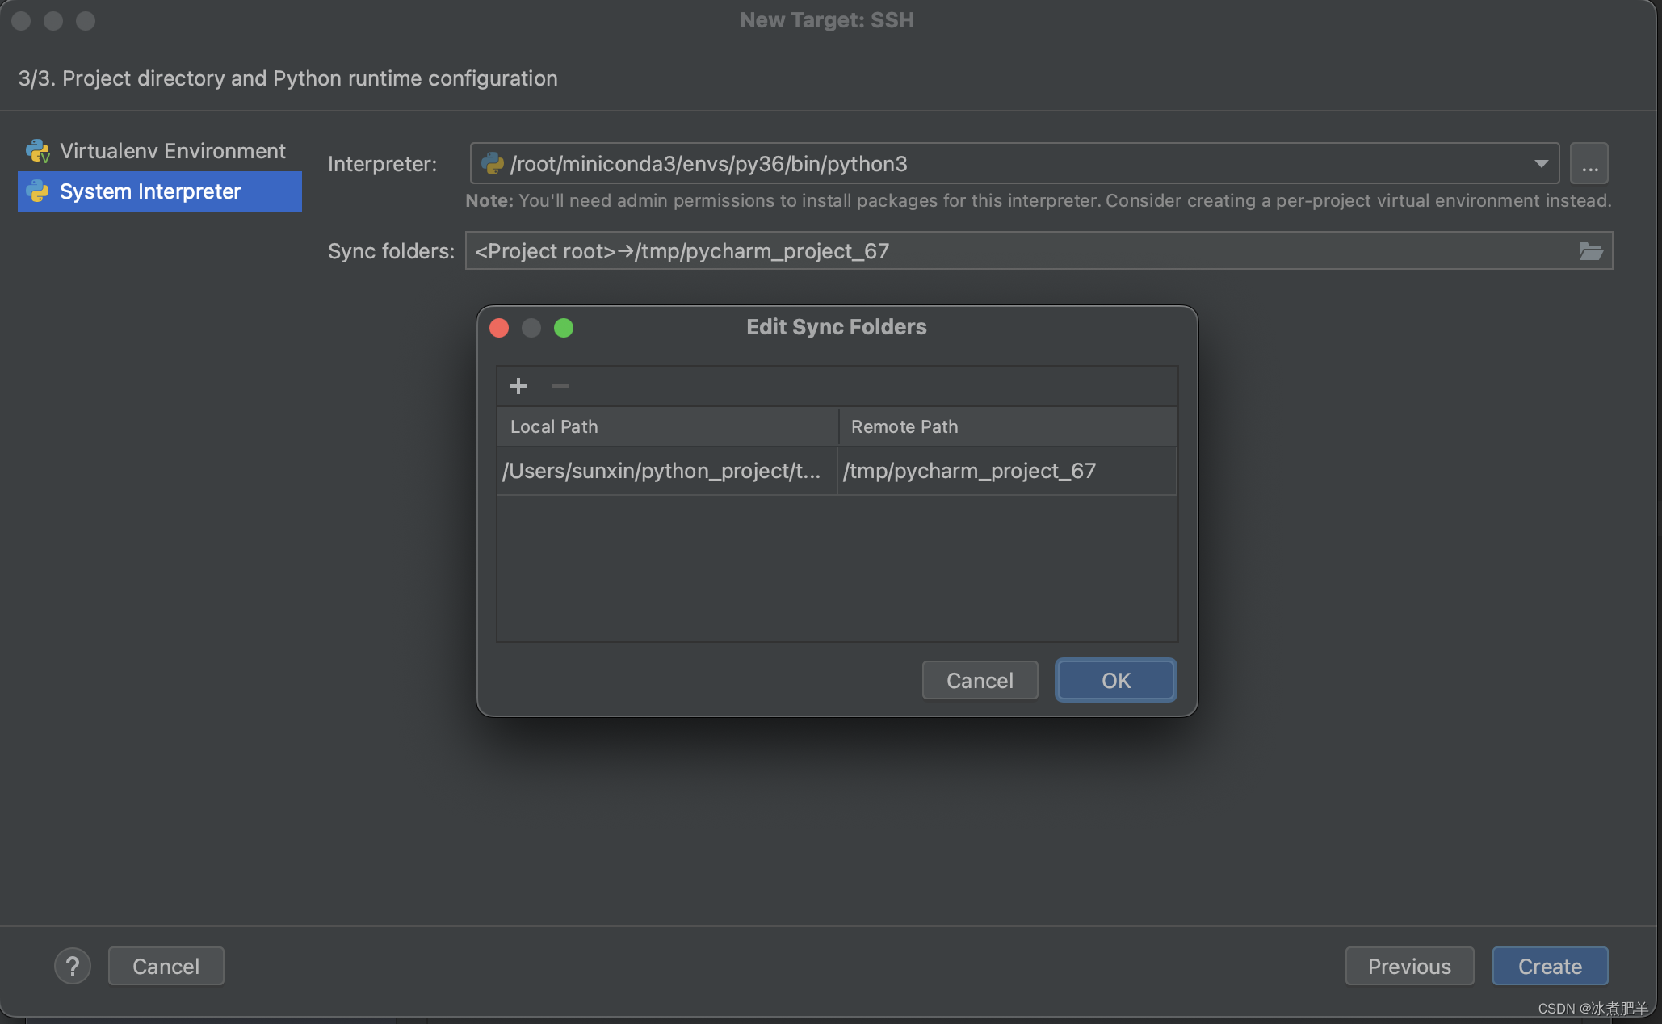1662x1024 pixels.
Task: Click ellipsis button beside Interpreter field
Action: pos(1589,164)
